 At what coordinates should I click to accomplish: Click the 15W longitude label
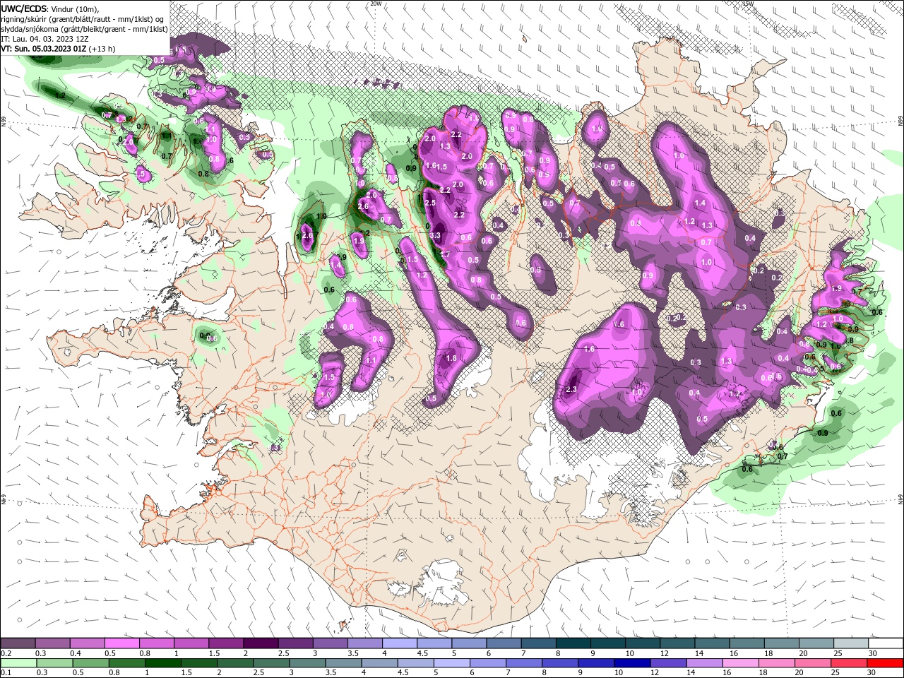749,4
